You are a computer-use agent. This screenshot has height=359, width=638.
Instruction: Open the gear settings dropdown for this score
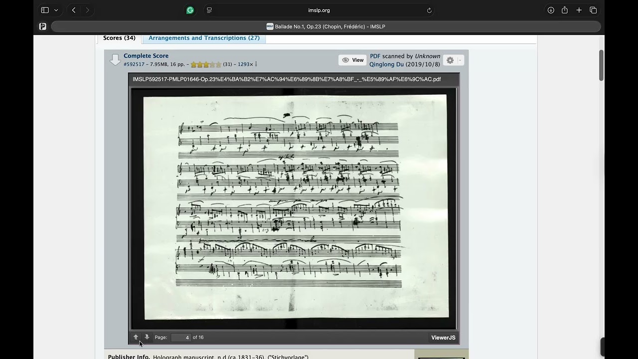pos(453,60)
